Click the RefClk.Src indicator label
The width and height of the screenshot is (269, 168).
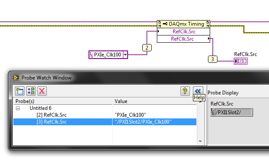point(245,54)
